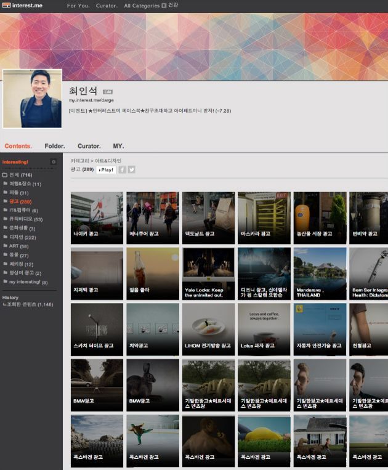Select the 문화생활 (3) folder

pyautogui.click(x=19, y=228)
